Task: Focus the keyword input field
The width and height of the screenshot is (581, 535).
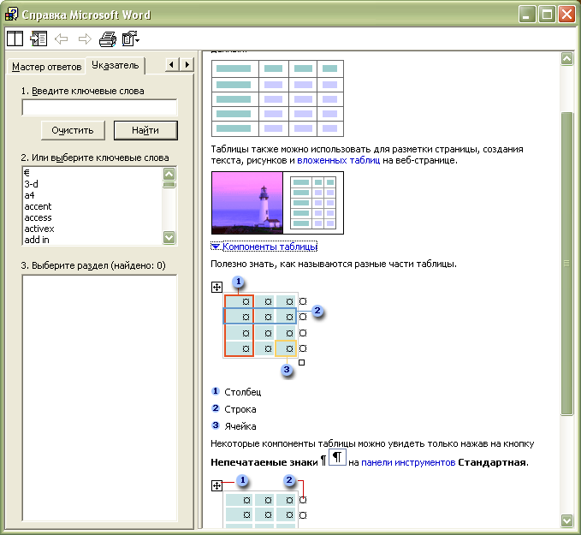Action: click(99, 108)
